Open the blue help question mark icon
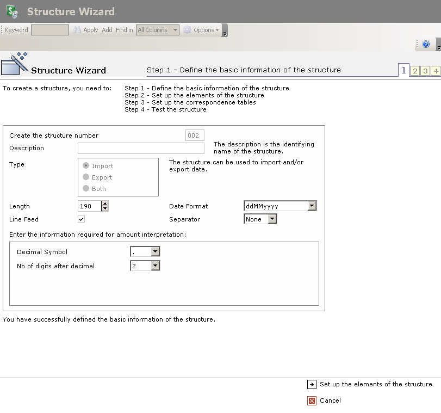 click(x=426, y=45)
